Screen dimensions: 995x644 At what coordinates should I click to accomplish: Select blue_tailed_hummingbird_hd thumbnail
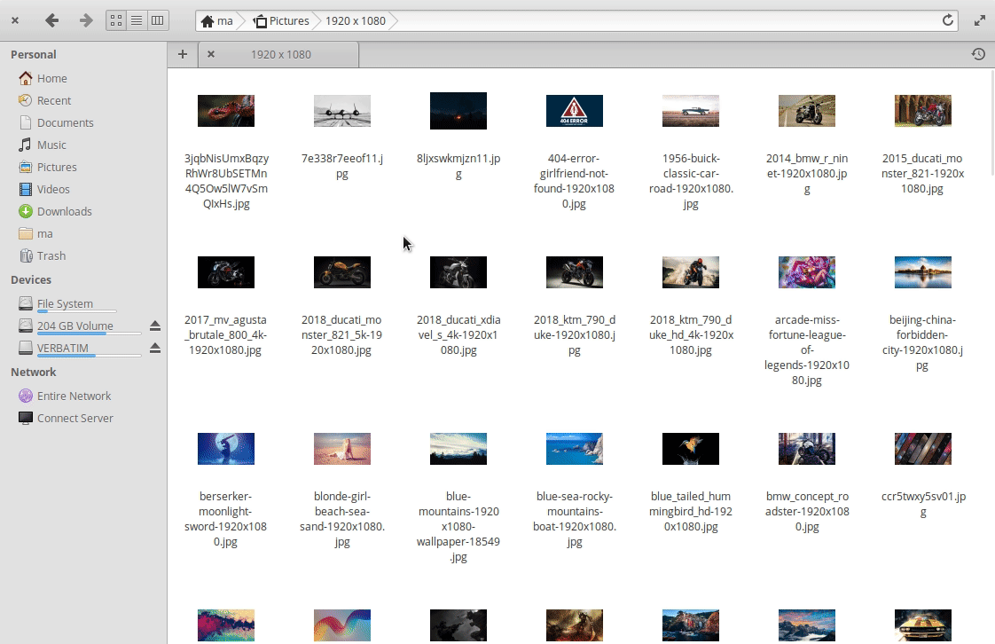coord(691,449)
